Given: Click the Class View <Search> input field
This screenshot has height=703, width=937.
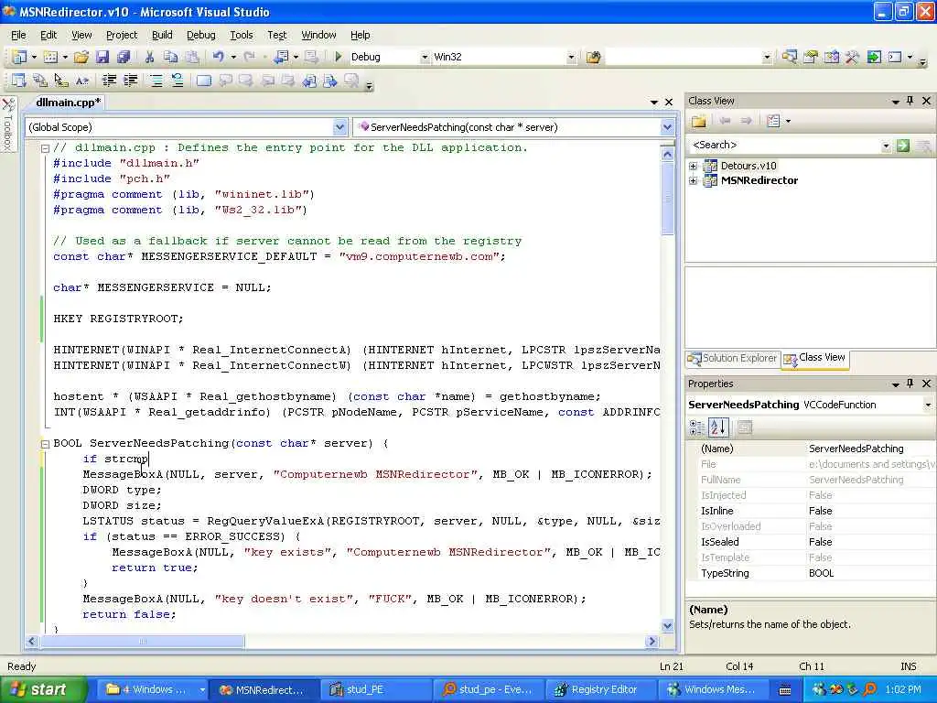Looking at the screenshot, I should [784, 146].
